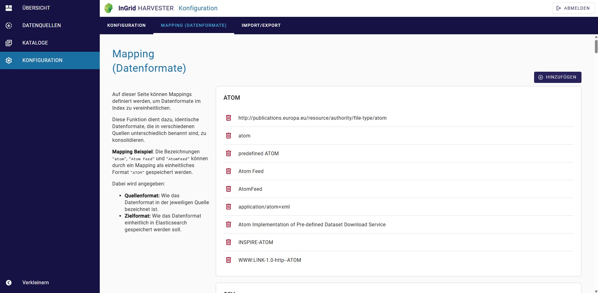Switch to the Konfiguration tab

click(x=126, y=26)
